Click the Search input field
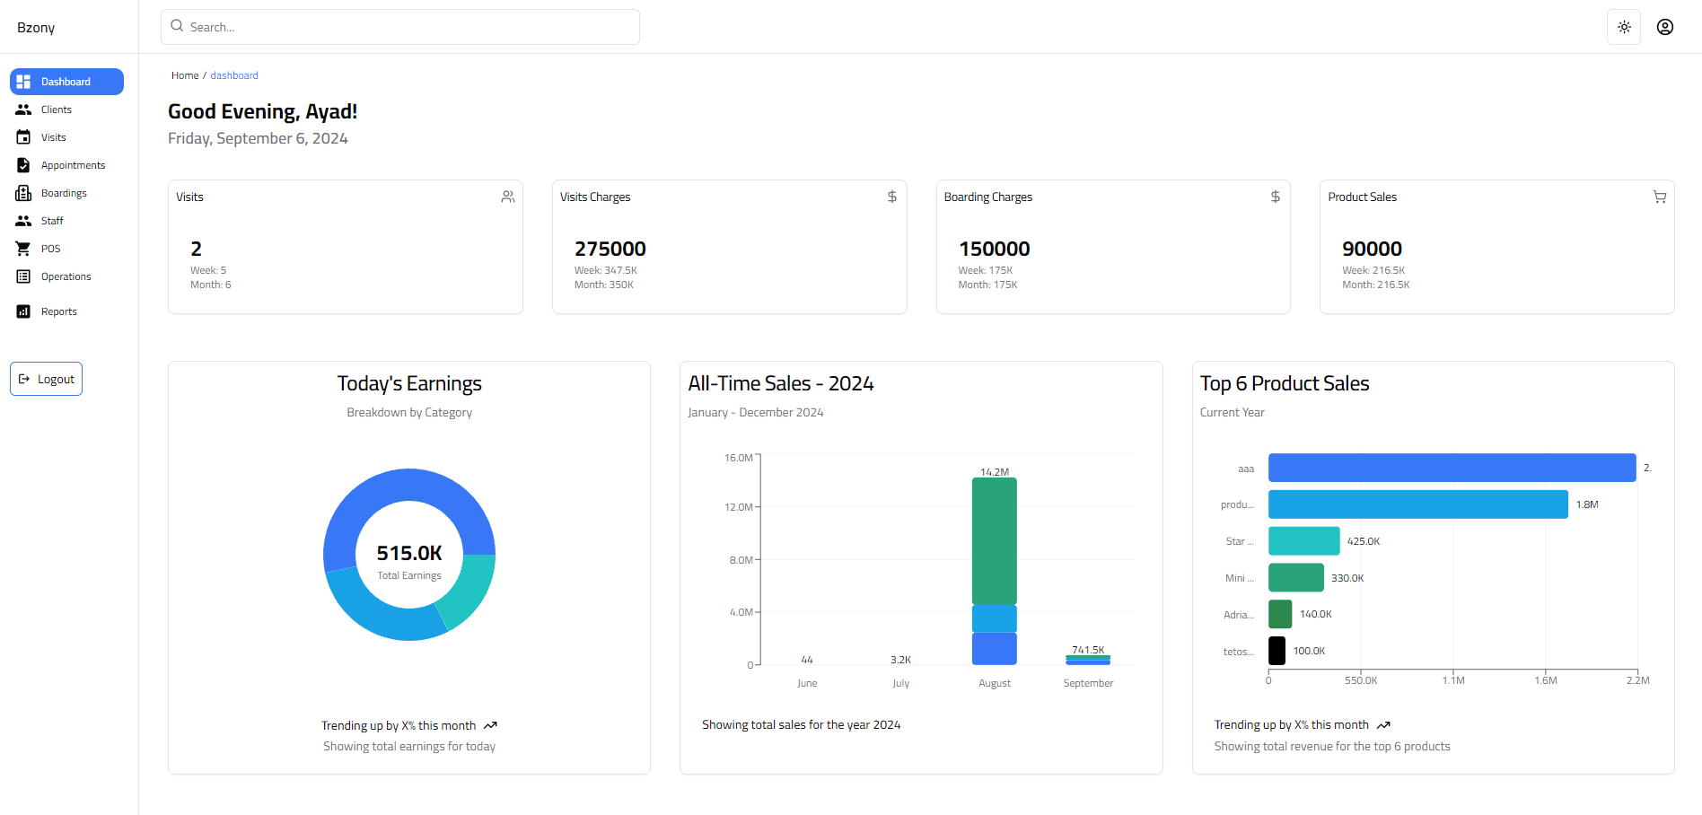The height and width of the screenshot is (815, 1702). [x=399, y=26]
